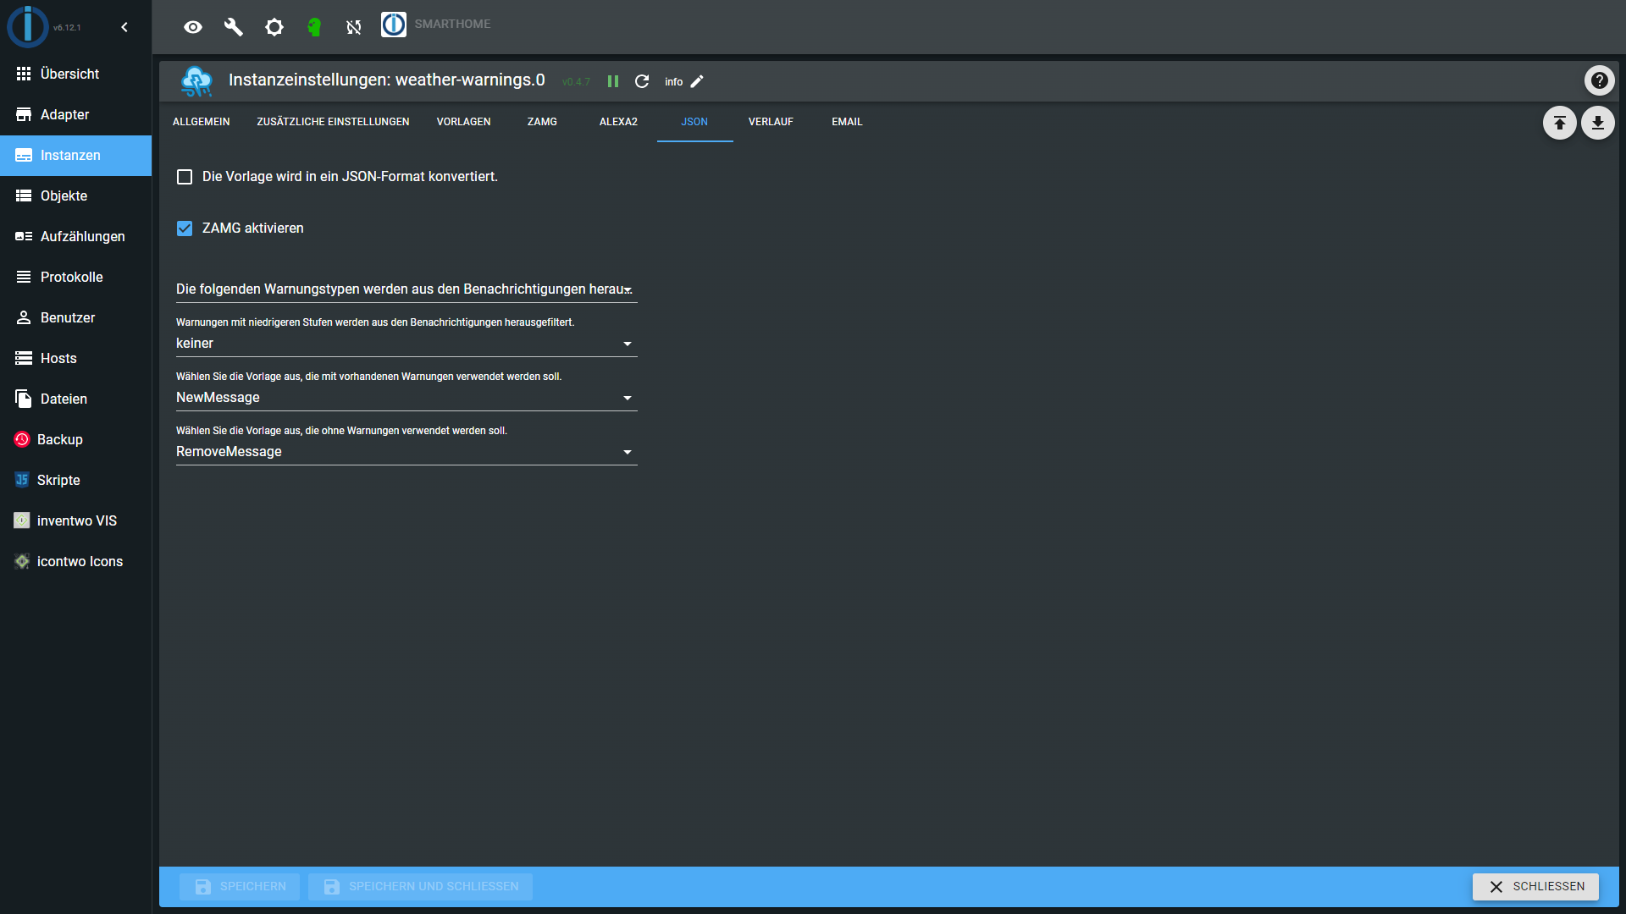This screenshot has width=1626, height=914.
Task: Open the wrench system settings icon
Action: pyautogui.click(x=234, y=27)
